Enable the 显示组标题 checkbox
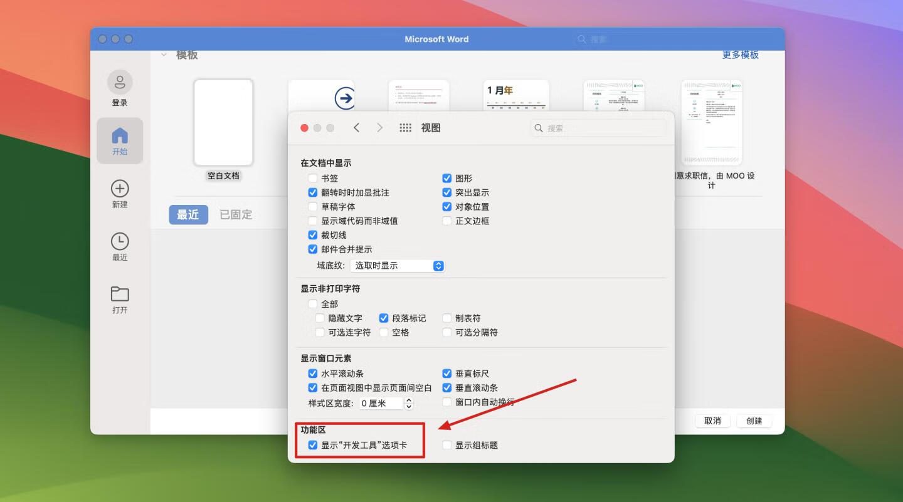Screen dimensions: 903x502 click(447, 446)
